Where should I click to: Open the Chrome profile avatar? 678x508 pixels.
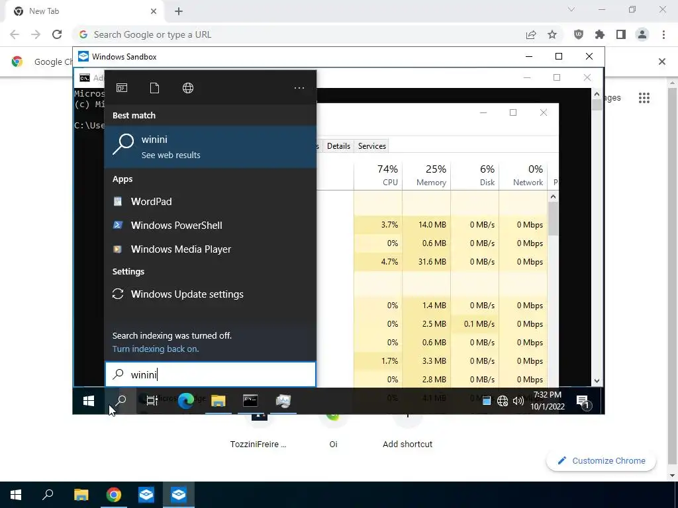click(x=642, y=34)
